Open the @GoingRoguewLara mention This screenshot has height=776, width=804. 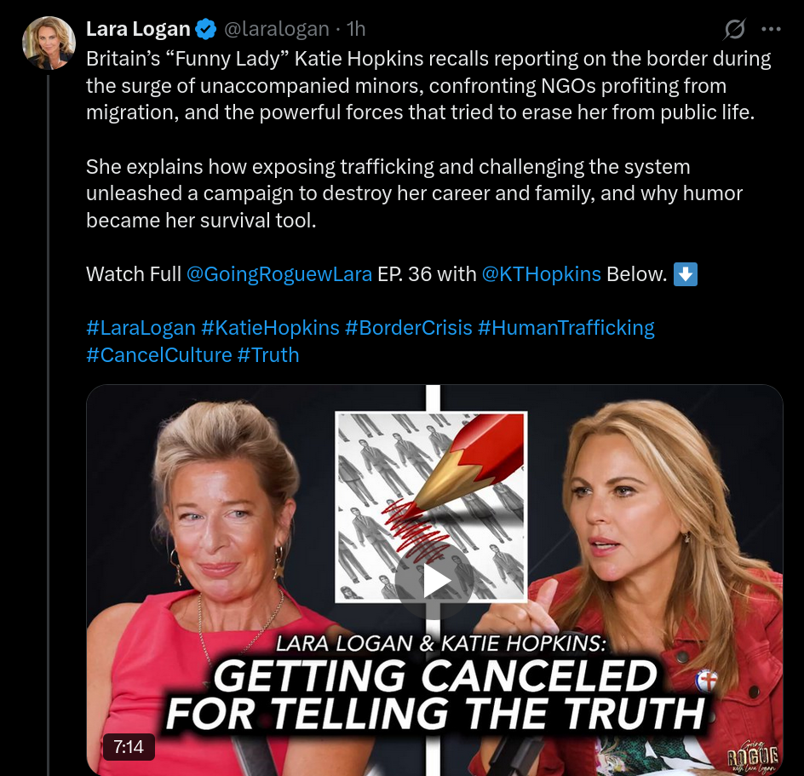279,274
